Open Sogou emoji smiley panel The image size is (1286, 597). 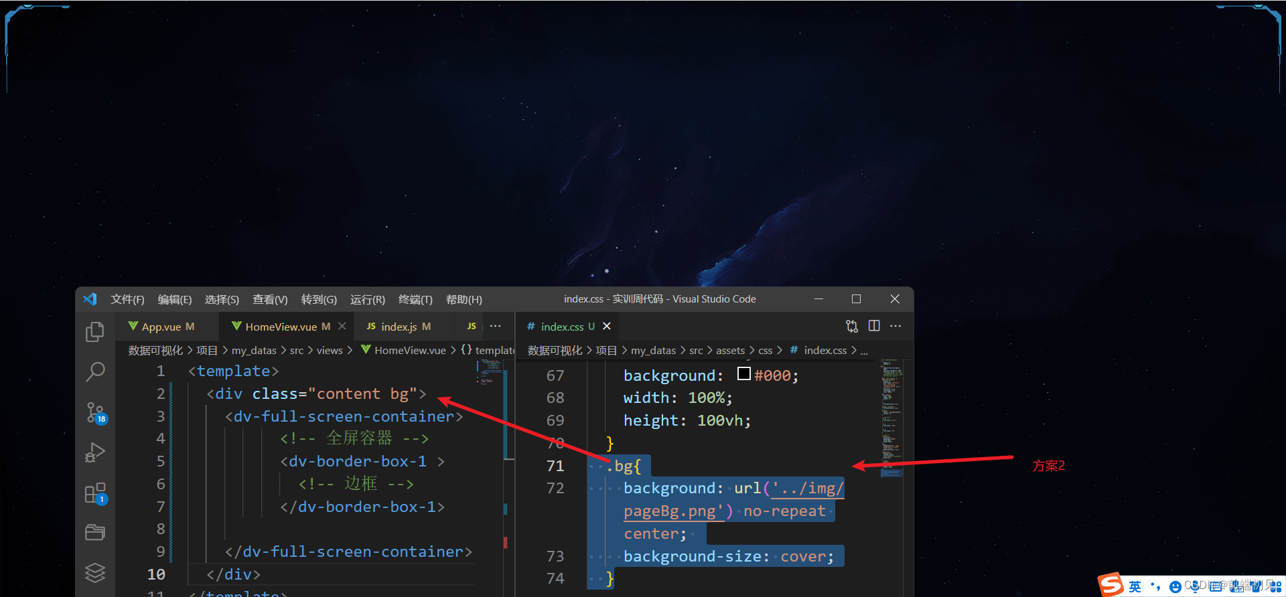click(1175, 587)
